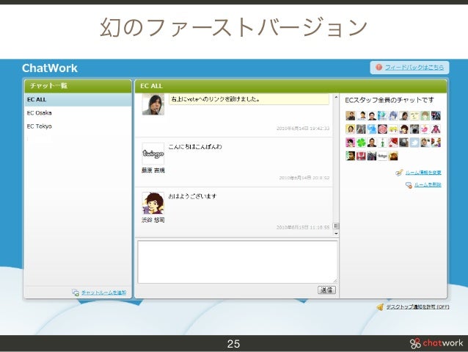Click the pink robot figure member avatar
This screenshot has width=468, height=352.
click(436, 129)
